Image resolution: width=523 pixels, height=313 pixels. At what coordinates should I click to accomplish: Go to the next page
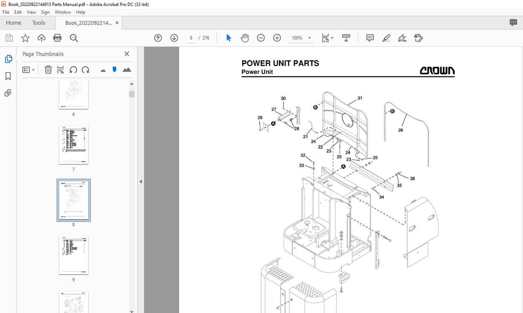click(174, 38)
